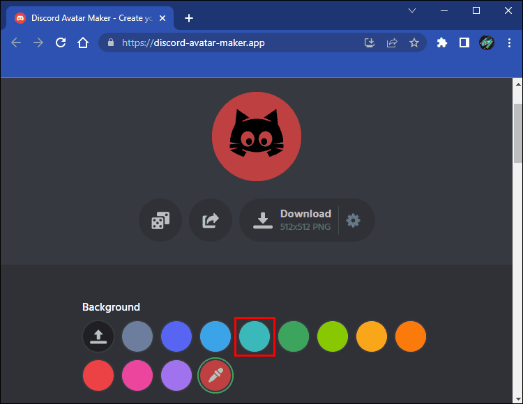Select the orange background swatch
Screen dimensions: 523x404
(x=411, y=336)
